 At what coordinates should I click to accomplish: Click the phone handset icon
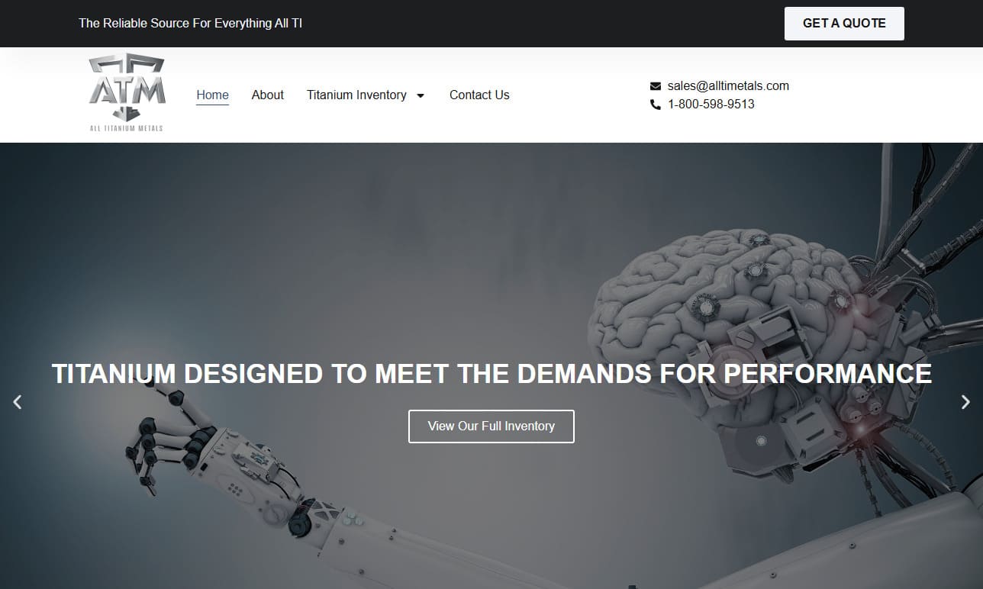[656, 105]
